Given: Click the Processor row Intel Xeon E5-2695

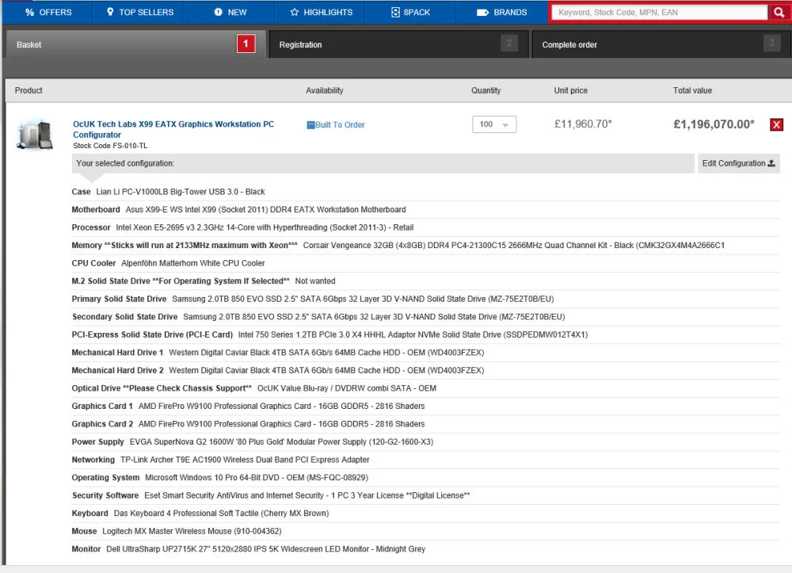Looking at the screenshot, I should [426, 227].
